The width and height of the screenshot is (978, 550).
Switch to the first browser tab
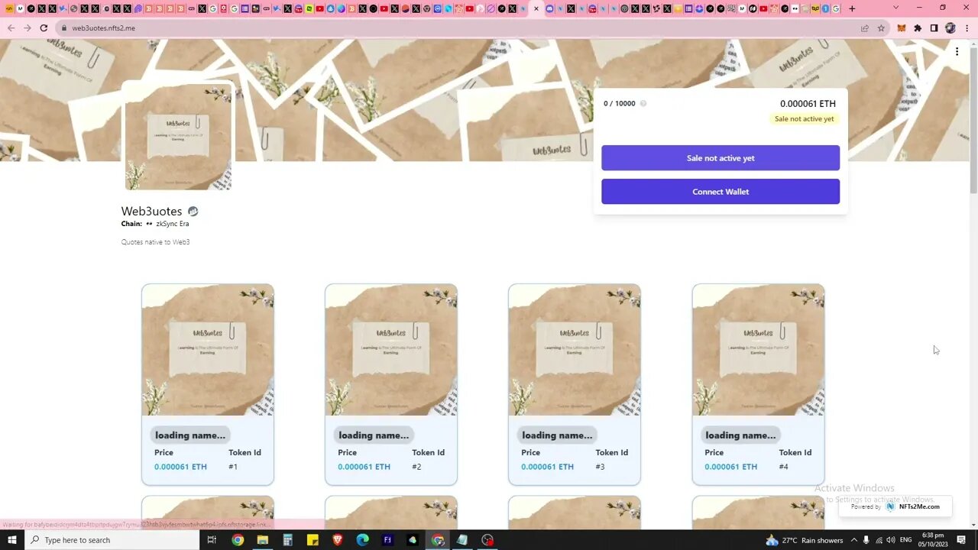9,8
